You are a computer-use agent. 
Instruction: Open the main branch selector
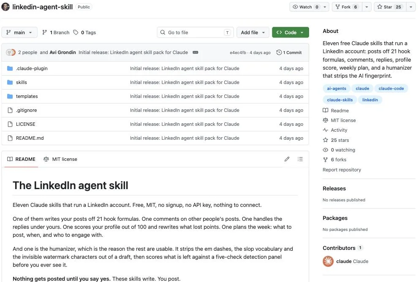tap(19, 32)
